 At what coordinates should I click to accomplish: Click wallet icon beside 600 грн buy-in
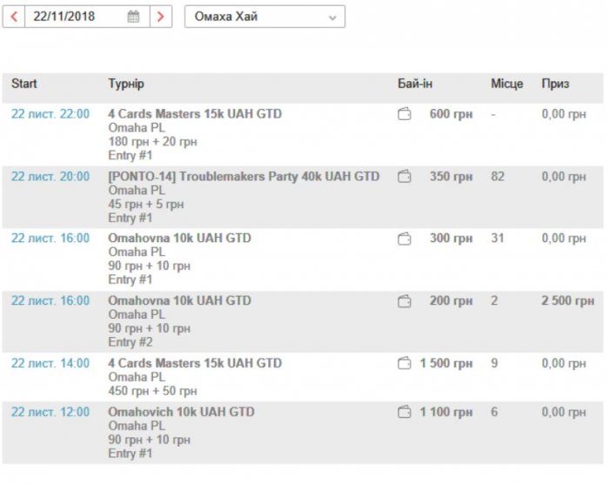pyautogui.click(x=405, y=114)
